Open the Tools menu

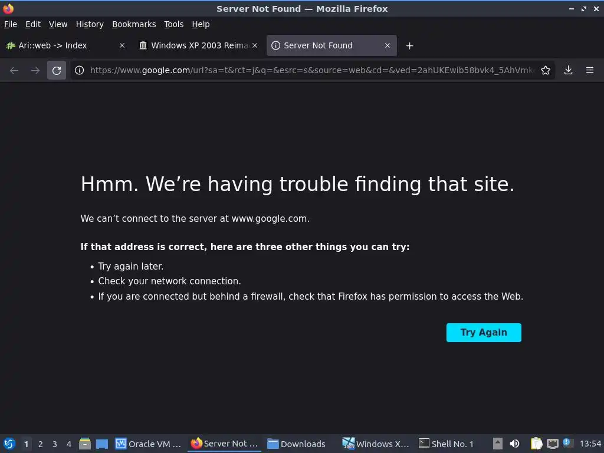click(x=174, y=24)
